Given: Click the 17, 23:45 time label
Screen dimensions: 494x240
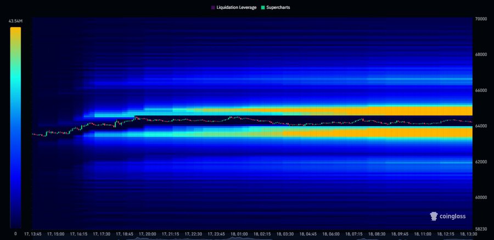Looking at the screenshot, I should click(216, 234).
